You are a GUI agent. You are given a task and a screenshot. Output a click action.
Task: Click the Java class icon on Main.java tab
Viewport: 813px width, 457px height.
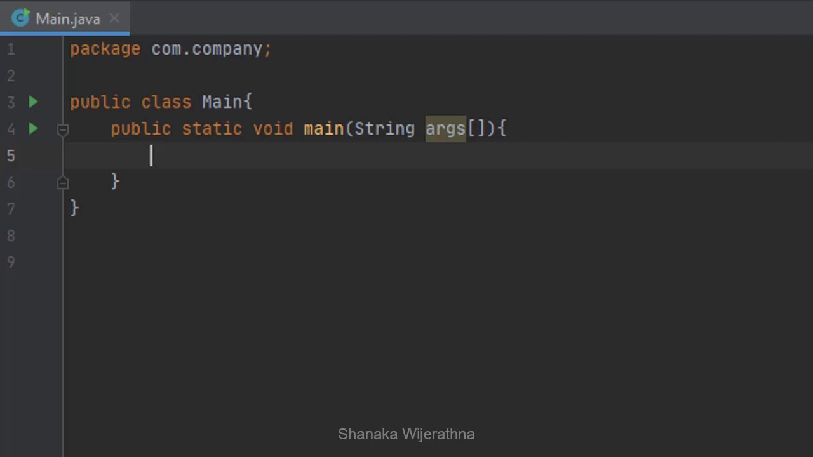pos(20,18)
